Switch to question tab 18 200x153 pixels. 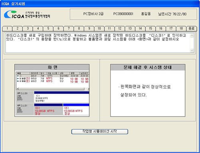tap(181, 28)
